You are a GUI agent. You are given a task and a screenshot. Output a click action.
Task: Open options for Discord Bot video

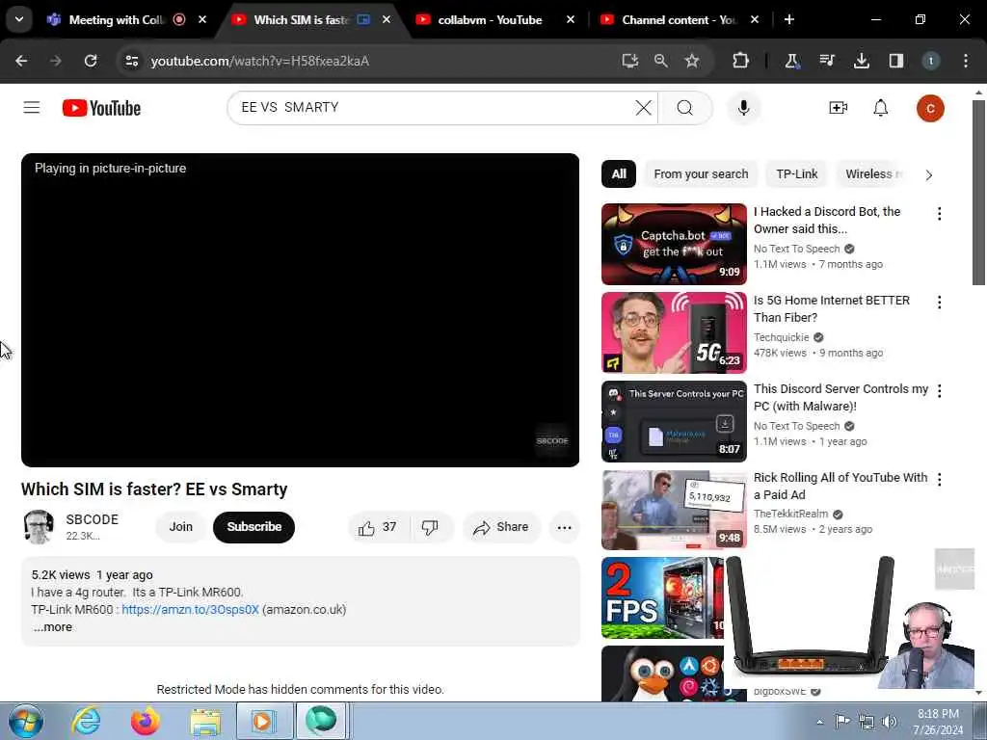pos(939,214)
